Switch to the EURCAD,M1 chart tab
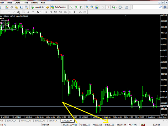168x126 pixels. click(x=12, y=121)
